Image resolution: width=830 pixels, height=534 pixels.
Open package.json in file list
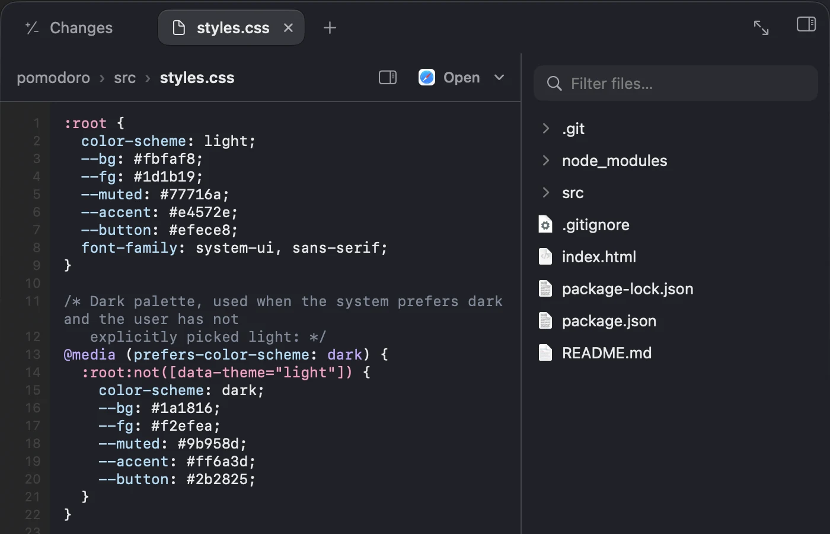676,321
